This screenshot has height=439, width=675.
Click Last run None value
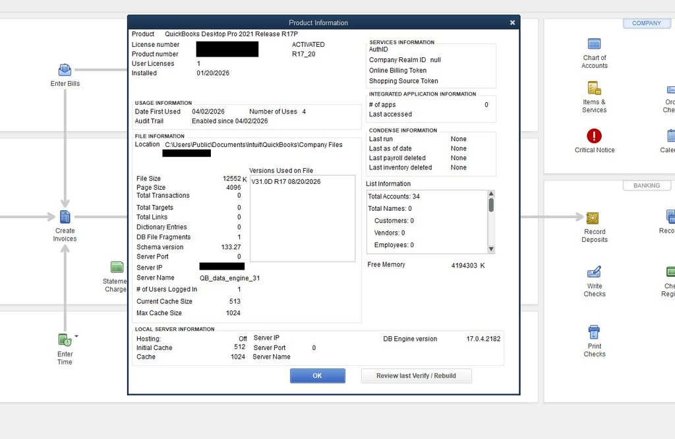(x=459, y=139)
